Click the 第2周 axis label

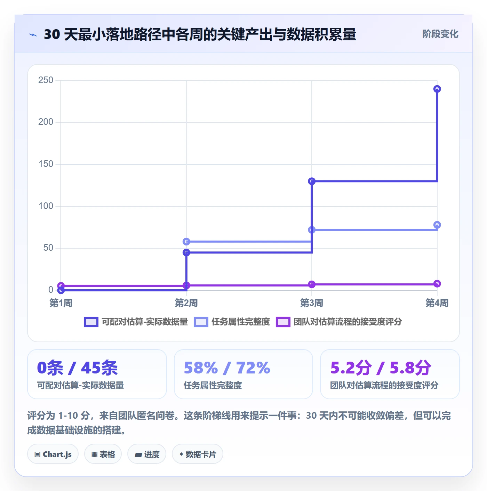click(x=186, y=303)
